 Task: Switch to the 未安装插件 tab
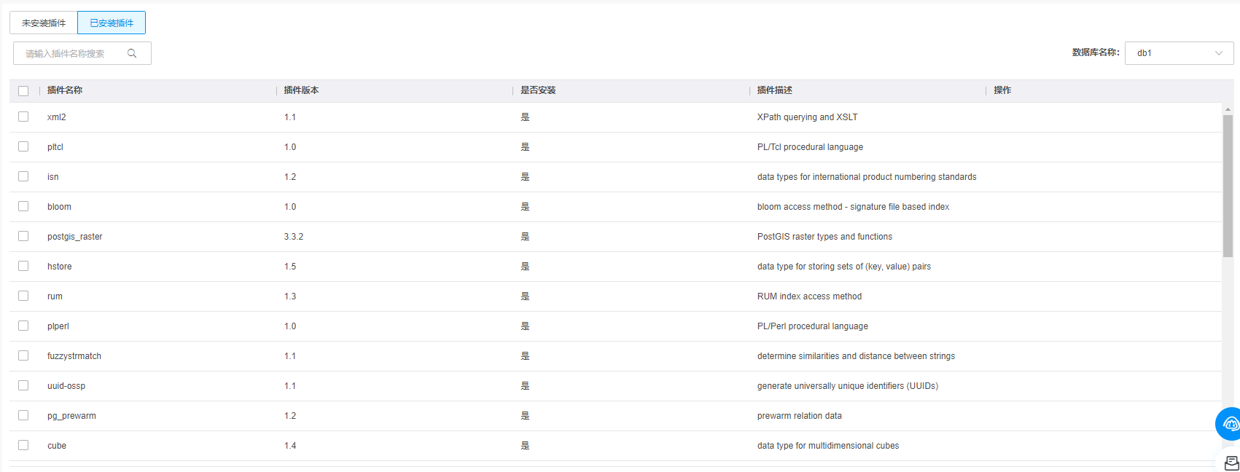[44, 23]
